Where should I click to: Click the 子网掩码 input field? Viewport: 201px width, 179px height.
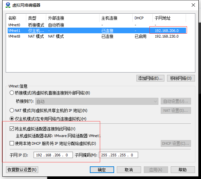(x=118, y=155)
